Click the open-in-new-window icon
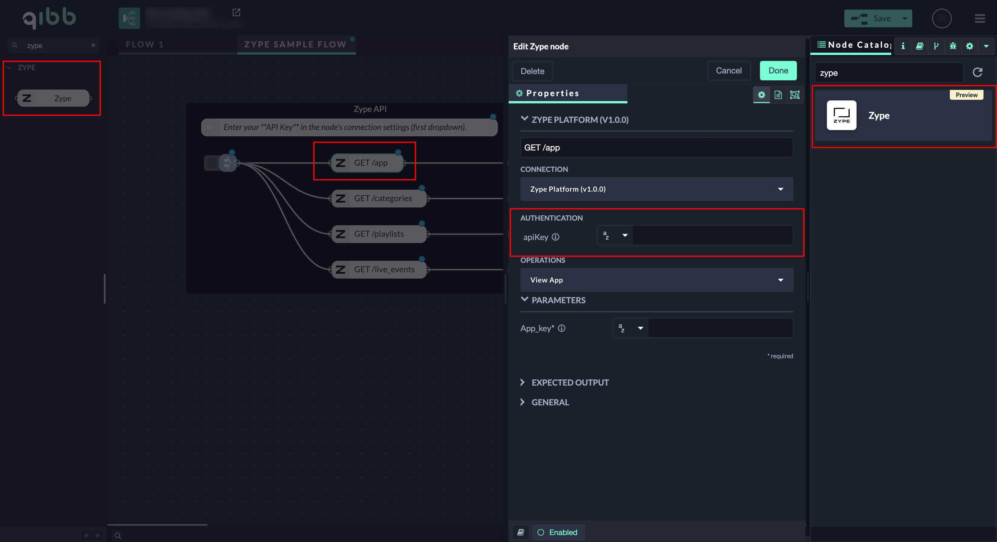This screenshot has width=997, height=542. 236,13
